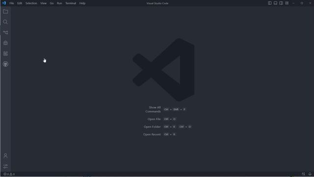Open the Run and Debug view icon
This screenshot has height=177, width=314.
pyautogui.click(x=5, y=43)
